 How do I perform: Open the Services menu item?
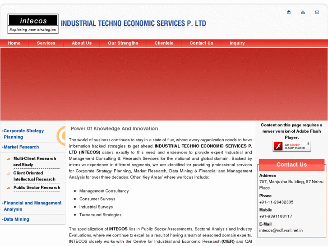pyautogui.click(x=46, y=43)
